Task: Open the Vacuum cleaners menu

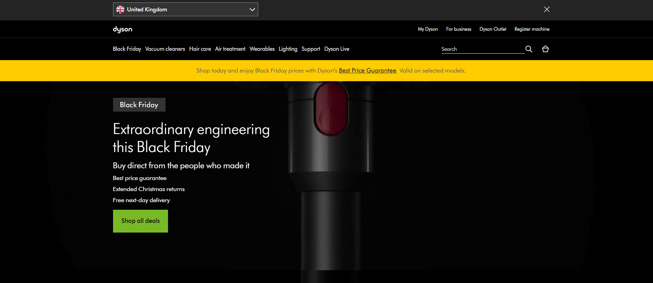Action: (x=165, y=49)
